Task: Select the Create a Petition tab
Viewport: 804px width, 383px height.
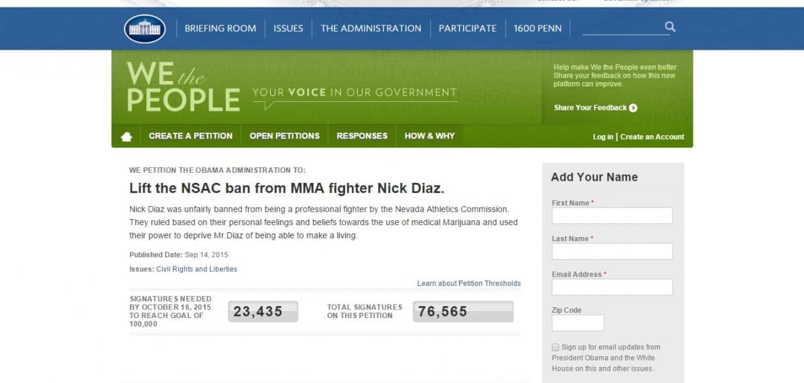Action: (191, 136)
